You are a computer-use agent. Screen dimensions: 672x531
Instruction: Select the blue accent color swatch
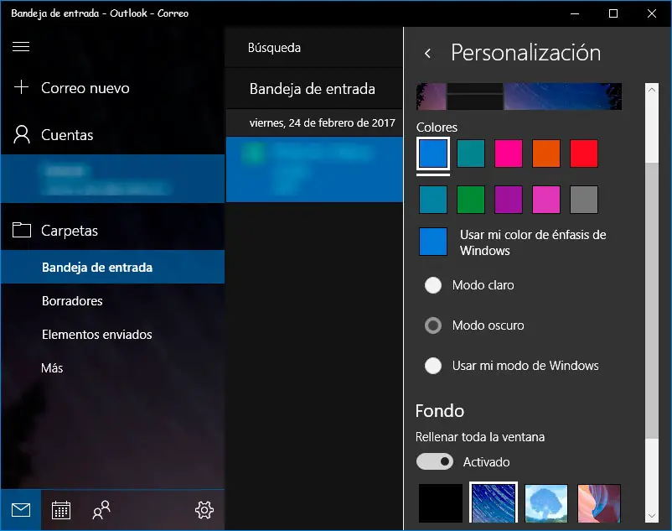tap(433, 154)
